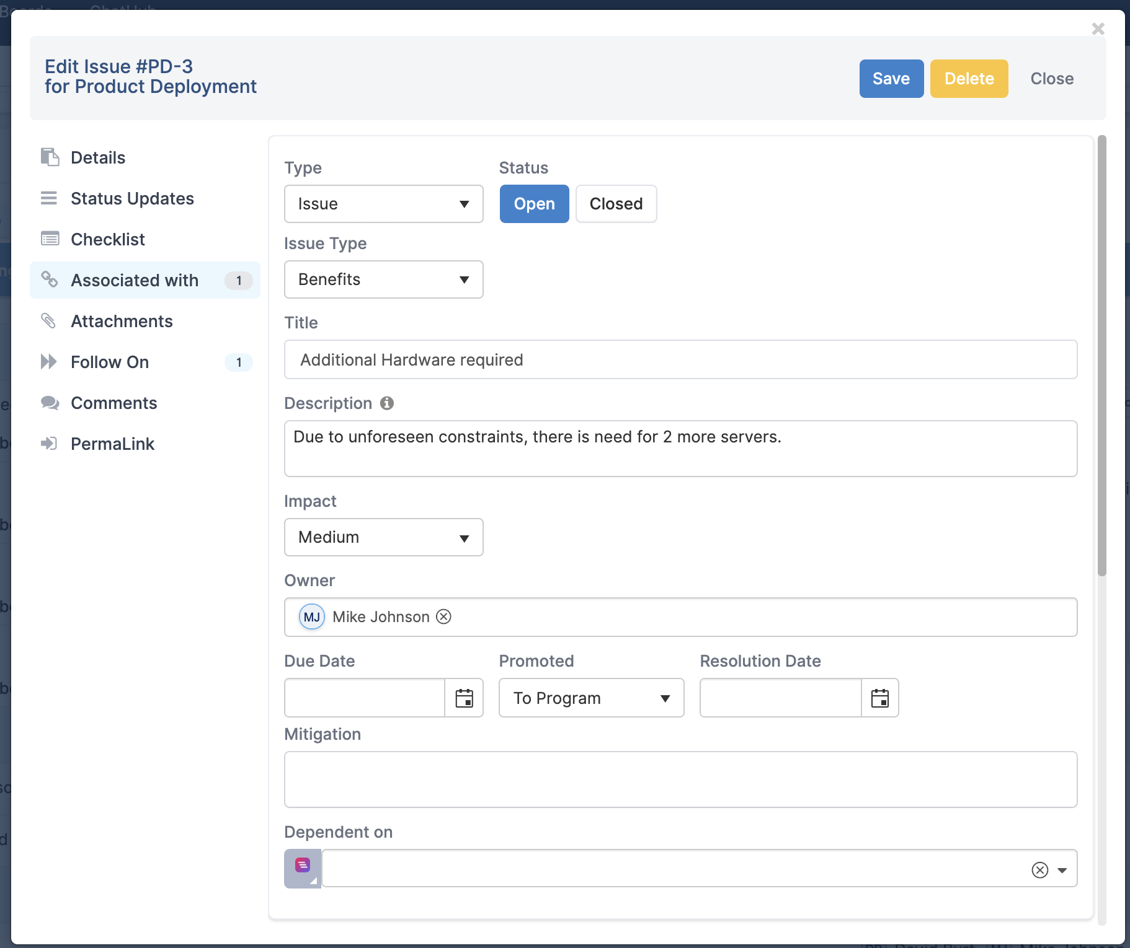
Task: Click the Associated with count badge
Action: 239,280
